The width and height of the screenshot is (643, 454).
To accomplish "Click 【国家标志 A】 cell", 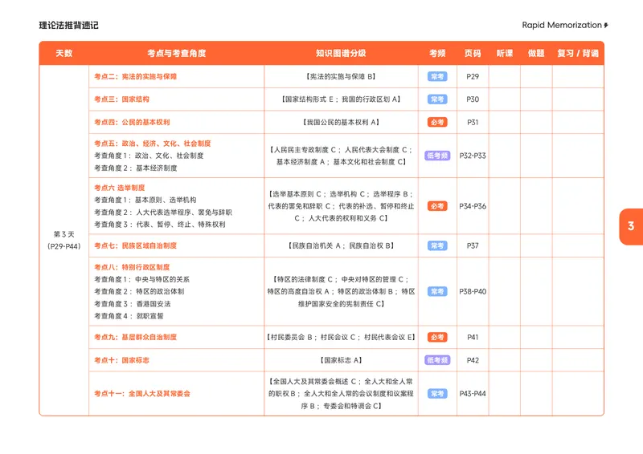I will click(341, 360).
